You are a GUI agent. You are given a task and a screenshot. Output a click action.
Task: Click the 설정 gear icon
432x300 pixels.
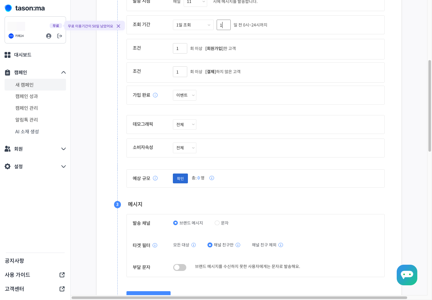pyautogui.click(x=8, y=166)
